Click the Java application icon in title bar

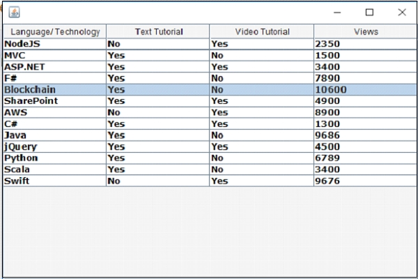[x=14, y=12]
